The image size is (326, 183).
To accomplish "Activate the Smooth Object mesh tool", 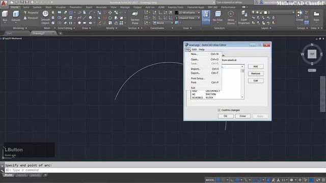I will click(x=45, y=17).
